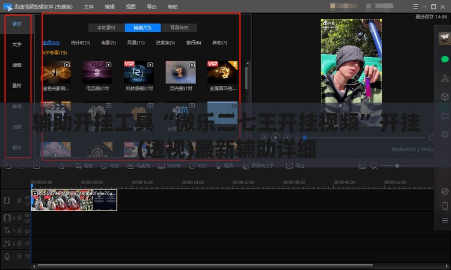Viewport: 451px width, 270px height.
Task: Click the preview playback progress handle
Action: tap(305, 138)
